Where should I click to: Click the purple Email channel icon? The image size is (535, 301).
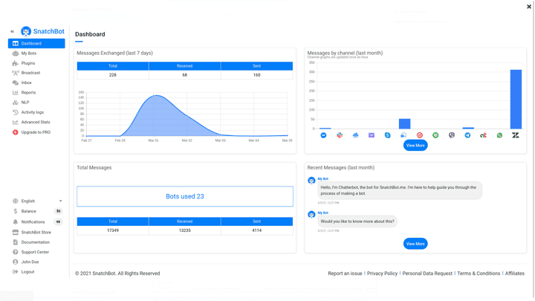pos(372,135)
